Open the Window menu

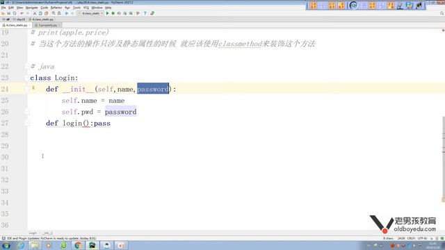[97, 8]
